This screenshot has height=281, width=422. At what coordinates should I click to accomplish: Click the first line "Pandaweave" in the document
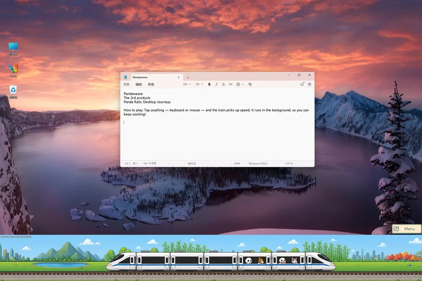(133, 94)
